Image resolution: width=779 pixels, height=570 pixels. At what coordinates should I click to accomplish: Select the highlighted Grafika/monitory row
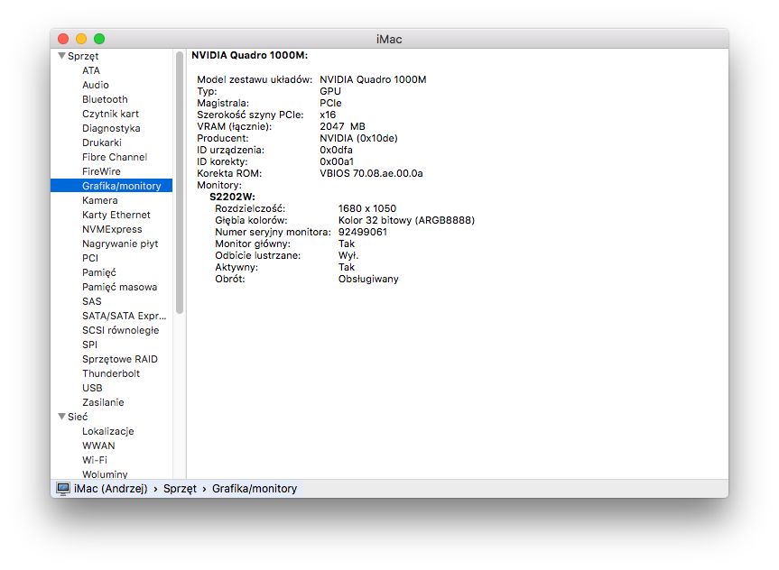tap(112, 186)
